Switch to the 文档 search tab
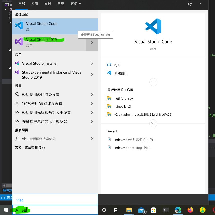Image resolution: width=215 pixels, height=215 pixels. pos(48,4)
